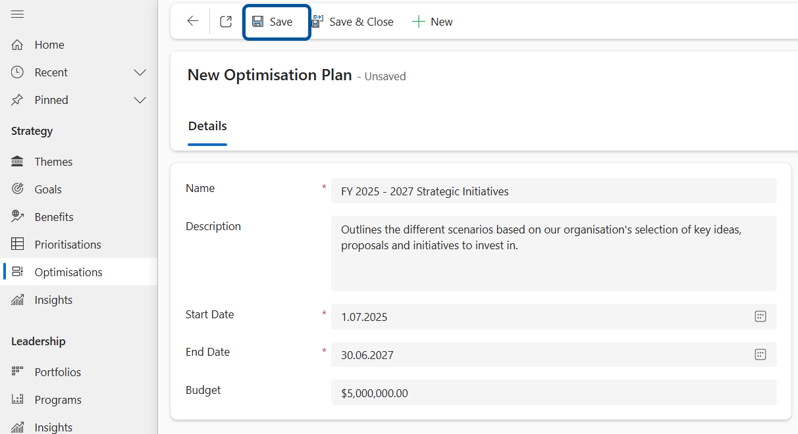This screenshot has height=434, width=798.
Task: Open End Date calendar picker icon
Action: (760, 354)
